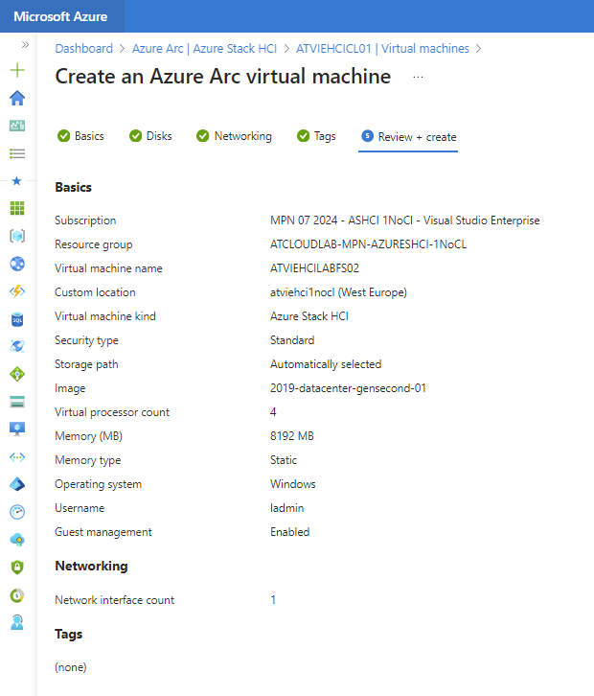Screen dimensions: 594x696
Task: Click the Basics section heading
Action: (x=73, y=187)
